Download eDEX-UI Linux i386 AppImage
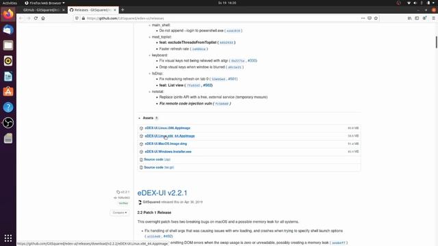 click(x=167, y=128)
